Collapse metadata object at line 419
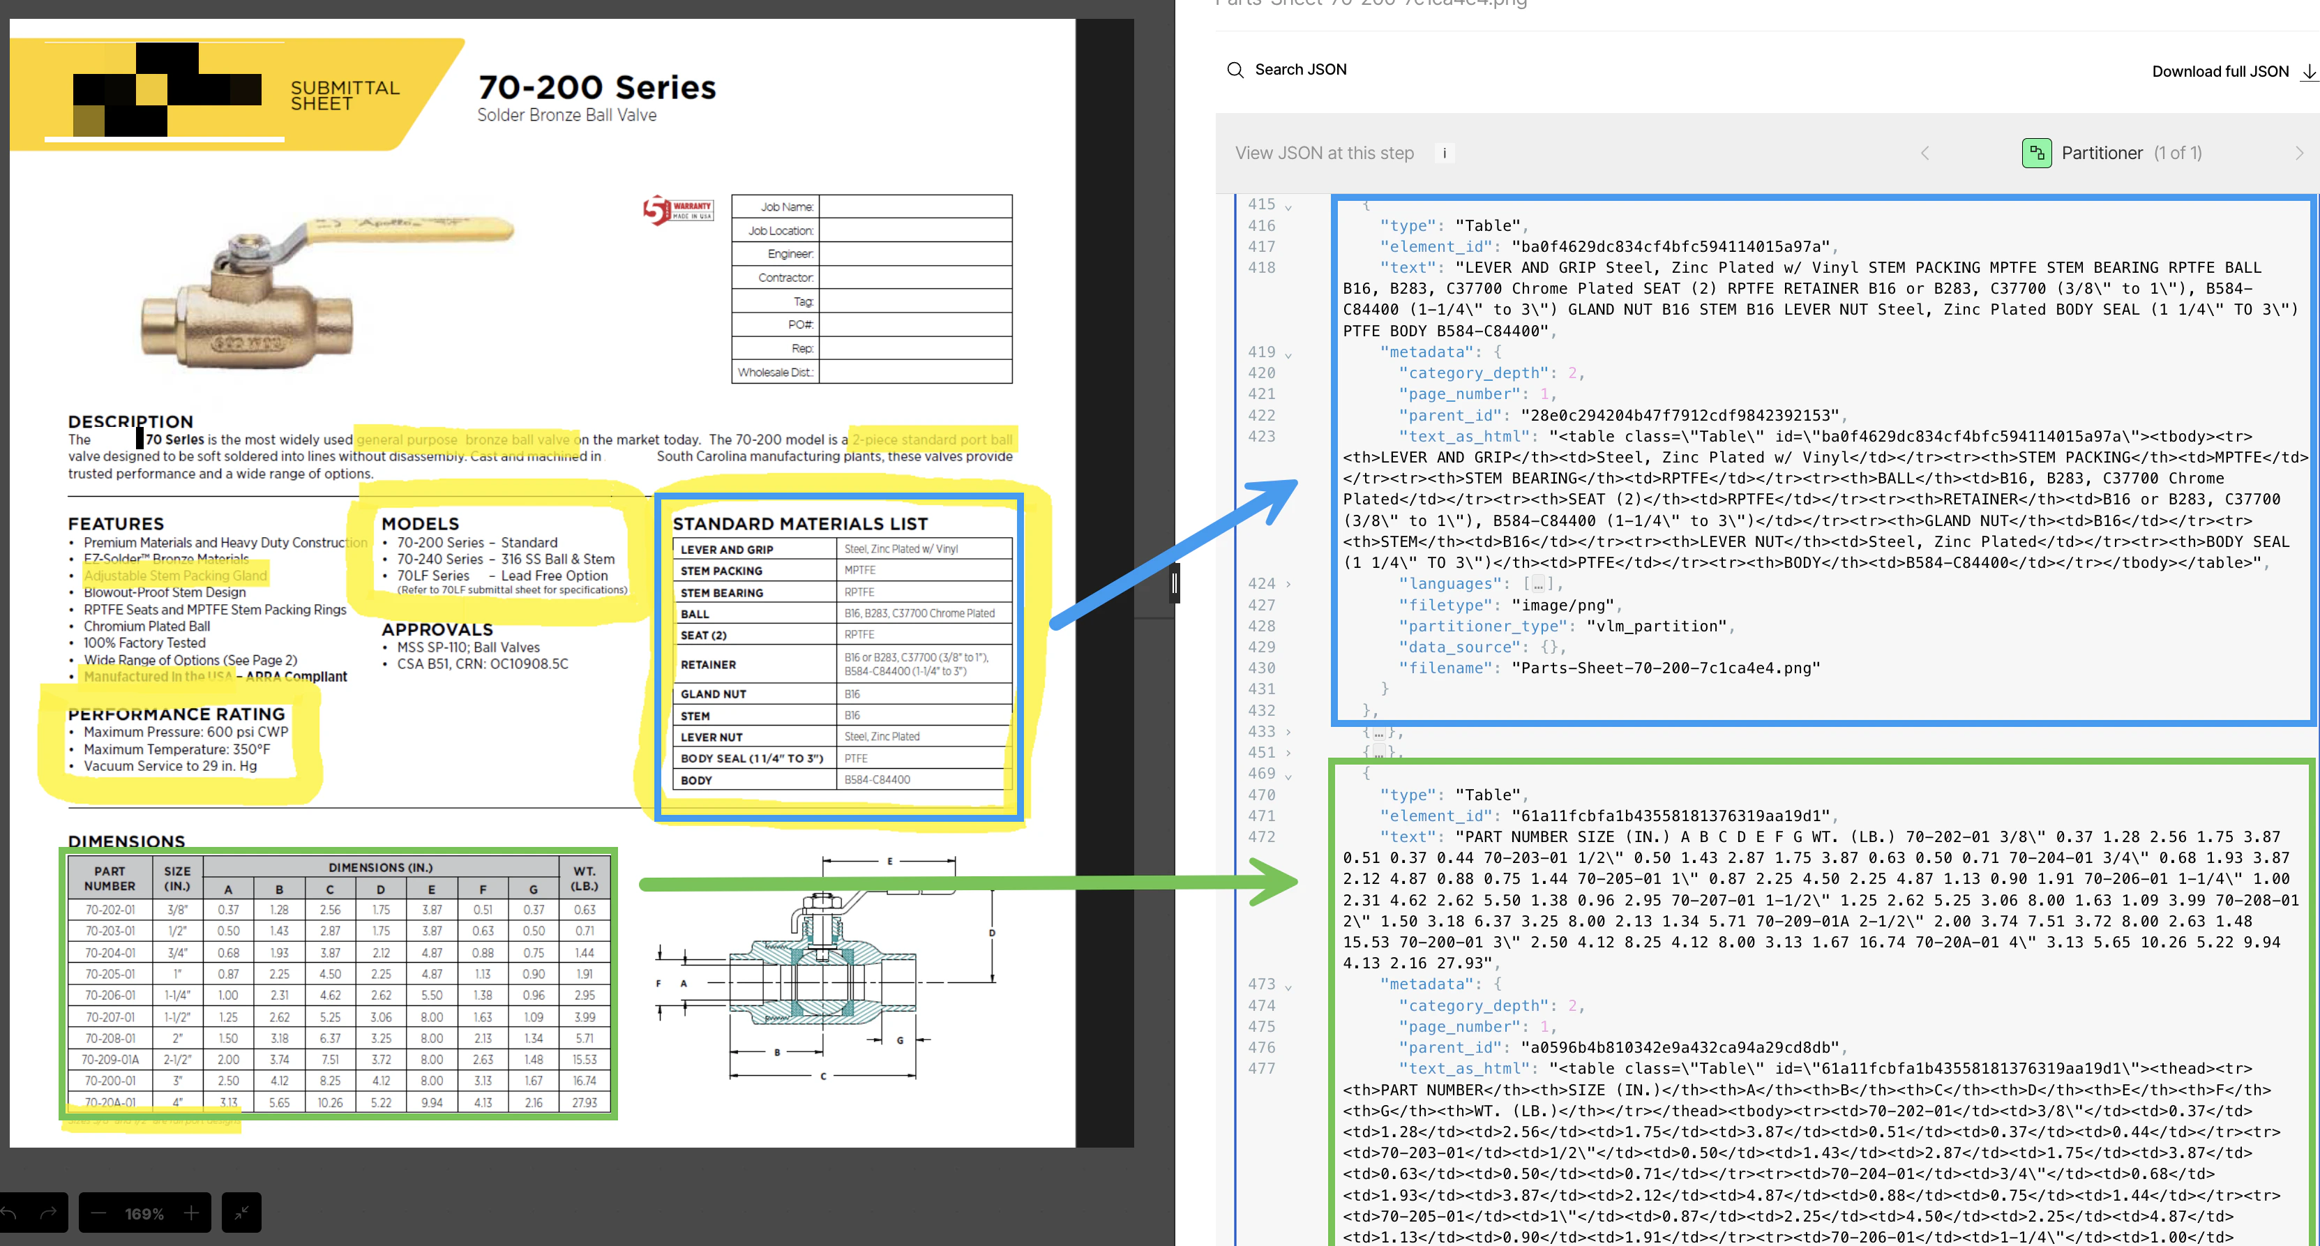 pyautogui.click(x=1288, y=354)
